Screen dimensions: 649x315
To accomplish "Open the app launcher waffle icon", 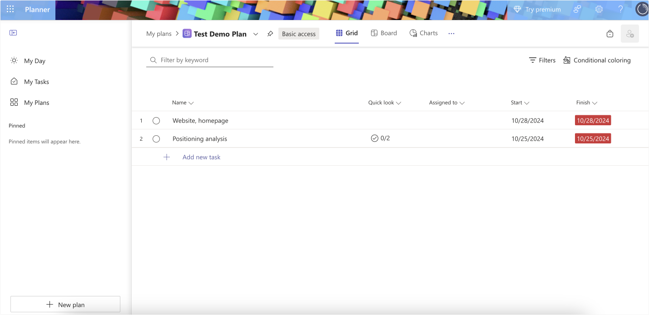I will [x=10, y=10].
